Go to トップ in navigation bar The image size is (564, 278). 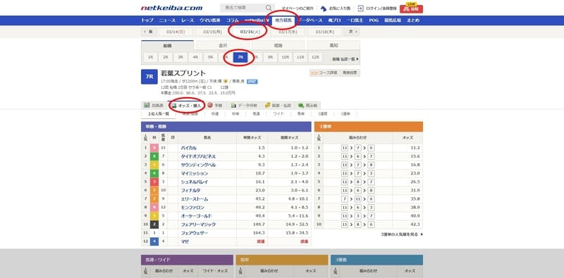coord(147,20)
